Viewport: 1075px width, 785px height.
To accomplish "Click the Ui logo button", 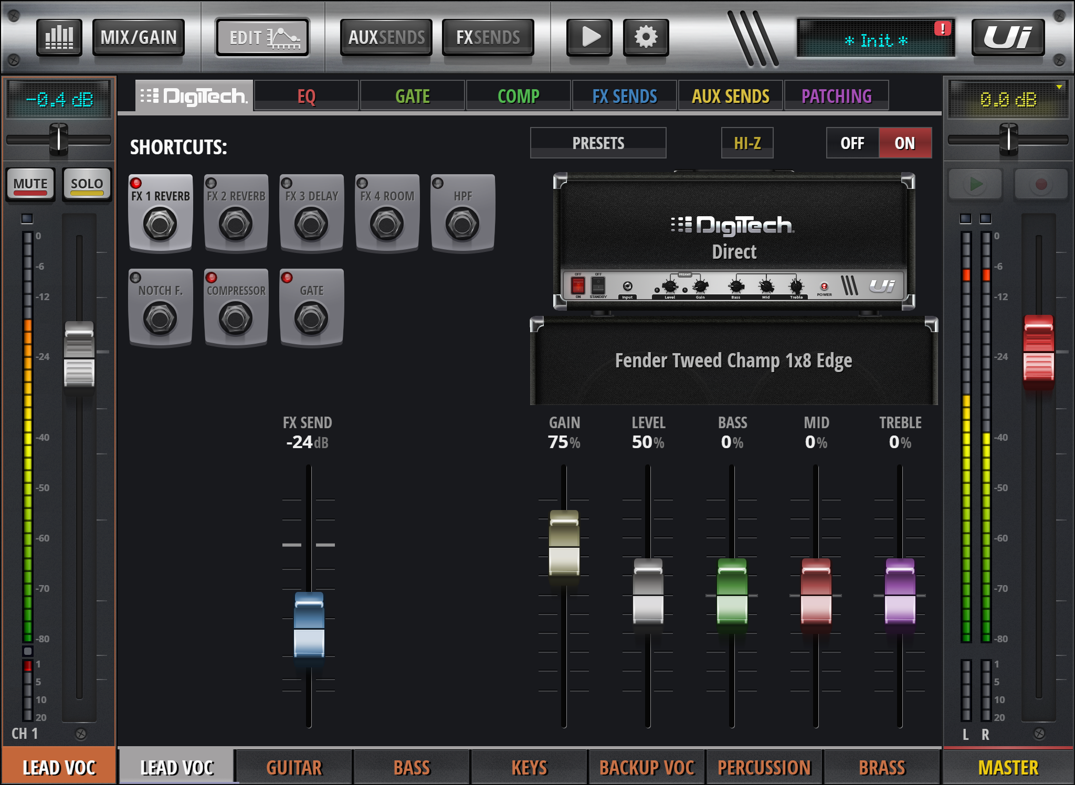I will pos(1007,37).
